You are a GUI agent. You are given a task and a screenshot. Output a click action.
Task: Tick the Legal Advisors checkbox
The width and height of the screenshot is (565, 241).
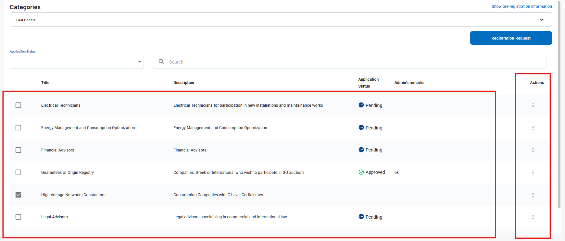tap(19, 217)
